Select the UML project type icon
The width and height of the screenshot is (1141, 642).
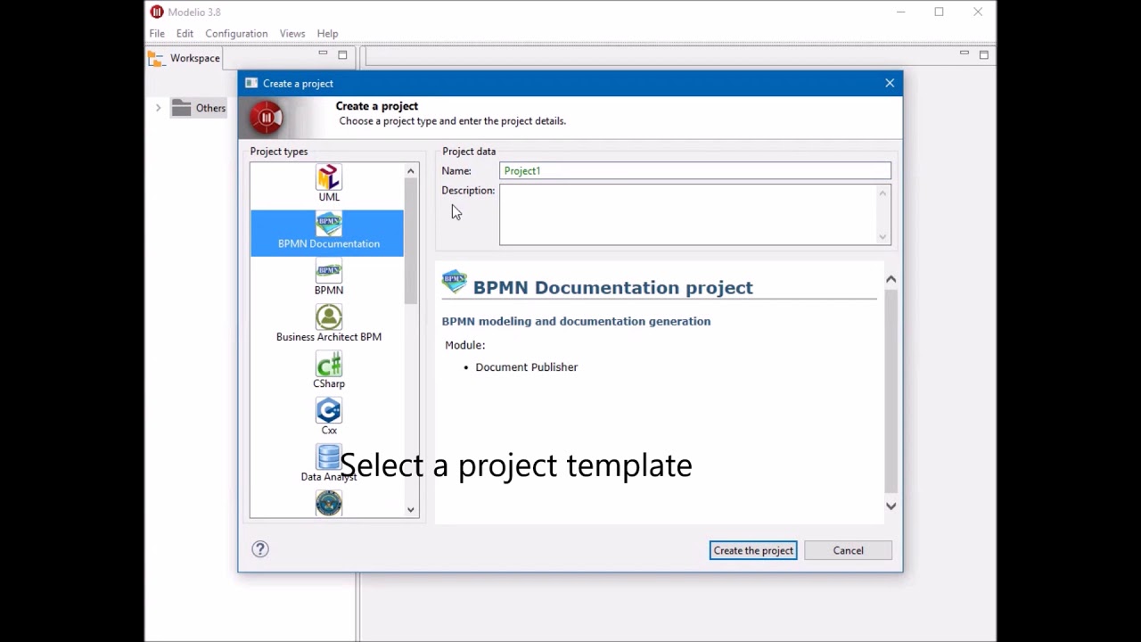(328, 177)
